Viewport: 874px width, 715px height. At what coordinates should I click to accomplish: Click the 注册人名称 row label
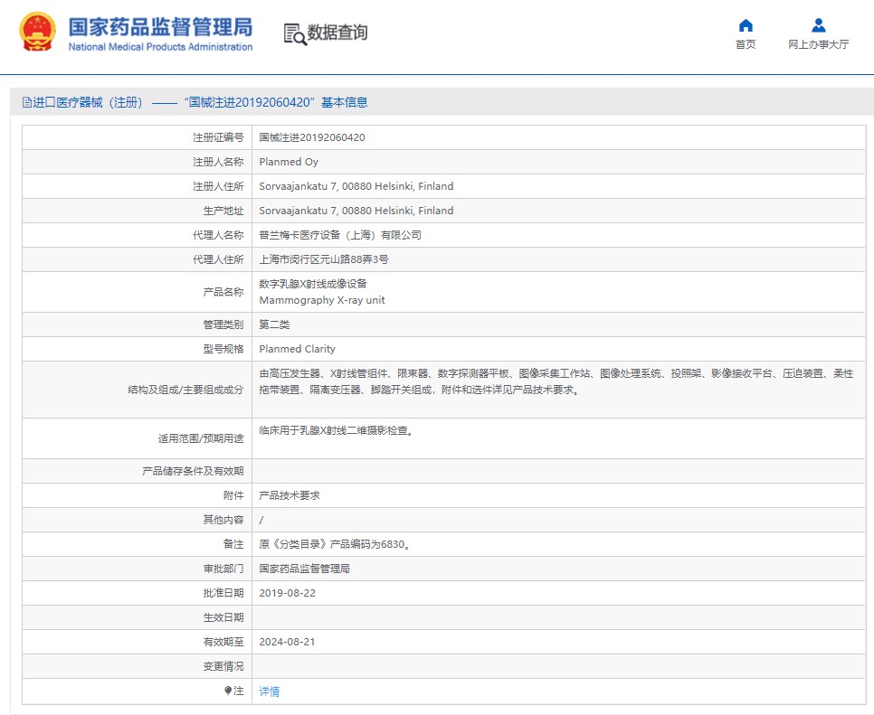pos(219,162)
